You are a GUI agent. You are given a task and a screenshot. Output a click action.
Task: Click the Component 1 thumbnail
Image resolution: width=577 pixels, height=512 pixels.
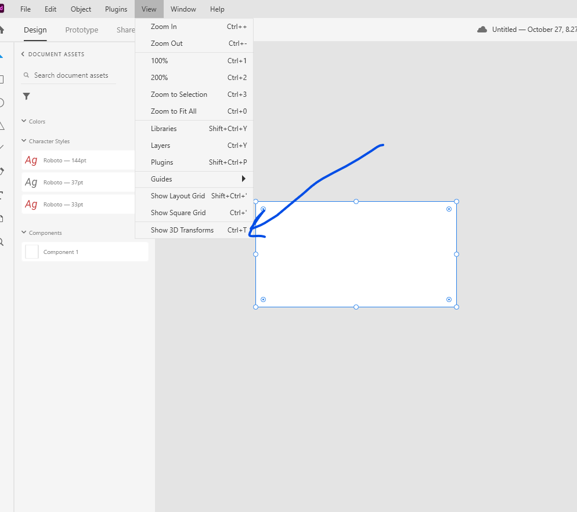click(32, 252)
